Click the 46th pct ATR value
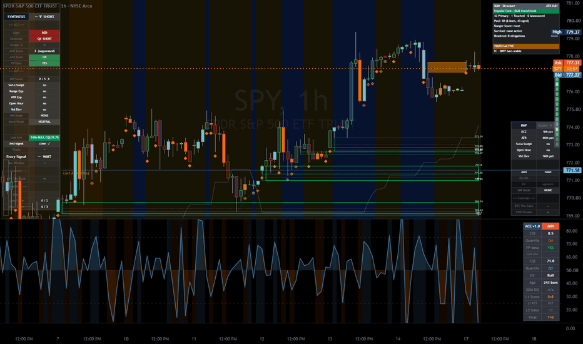Image resolution: width=583 pixels, height=344 pixels. 548,138
